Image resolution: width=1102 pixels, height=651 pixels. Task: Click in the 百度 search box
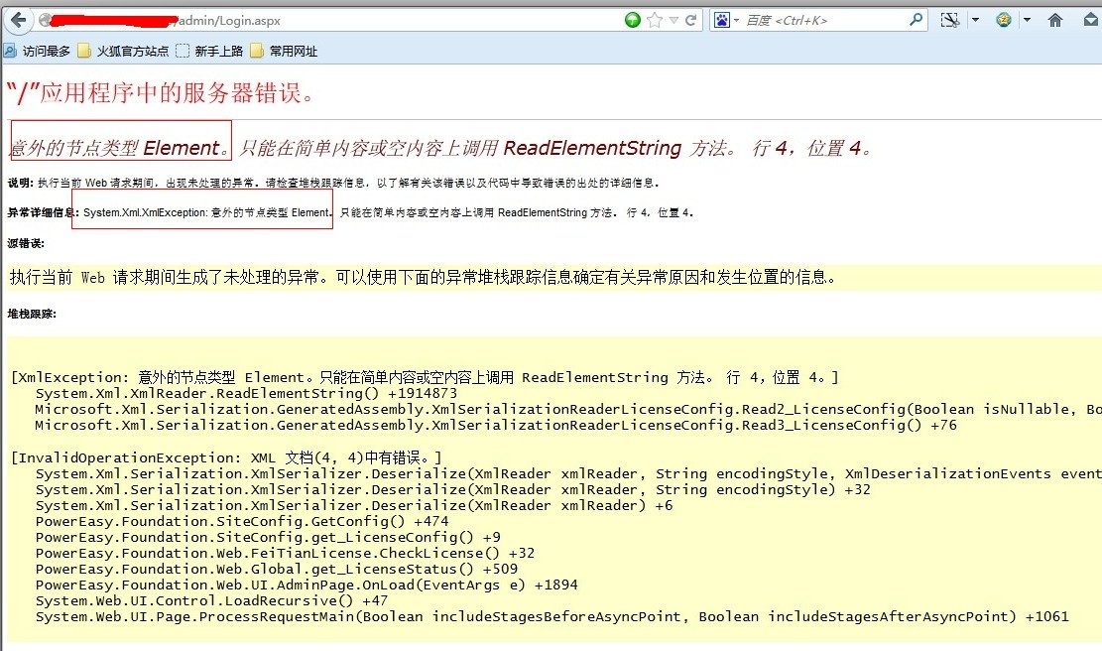(x=823, y=20)
